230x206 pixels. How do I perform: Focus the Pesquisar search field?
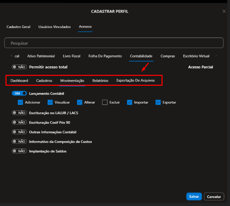(x=114, y=43)
